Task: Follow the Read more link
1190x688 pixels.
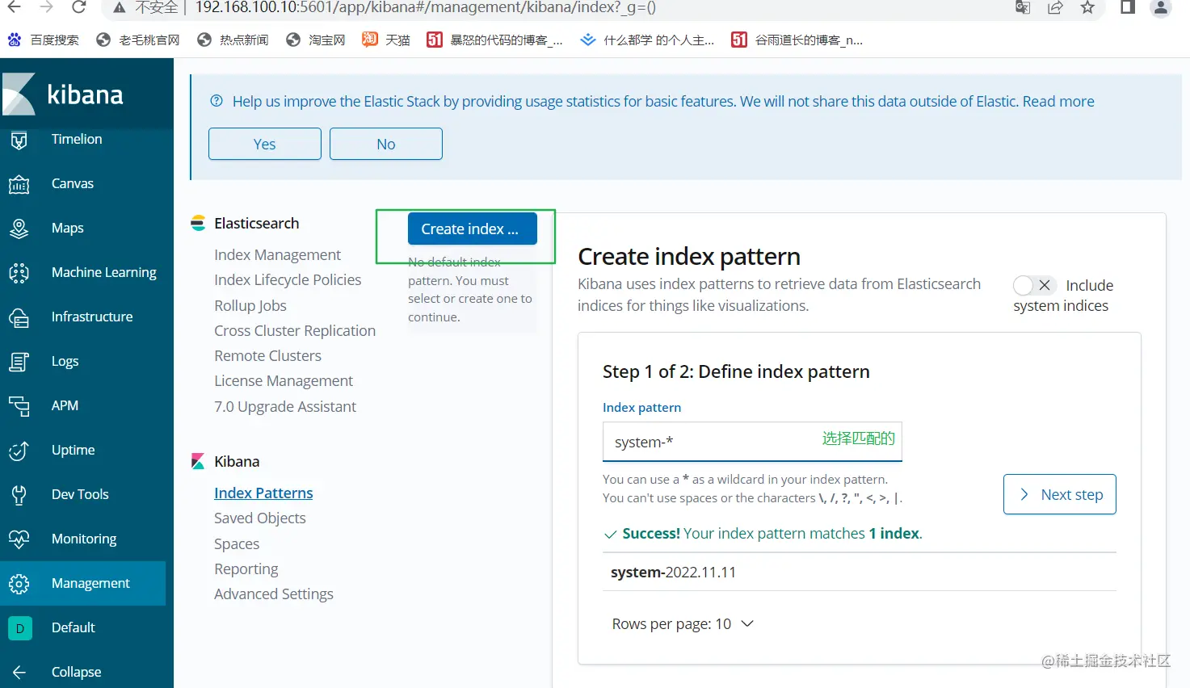Action: (1058, 101)
